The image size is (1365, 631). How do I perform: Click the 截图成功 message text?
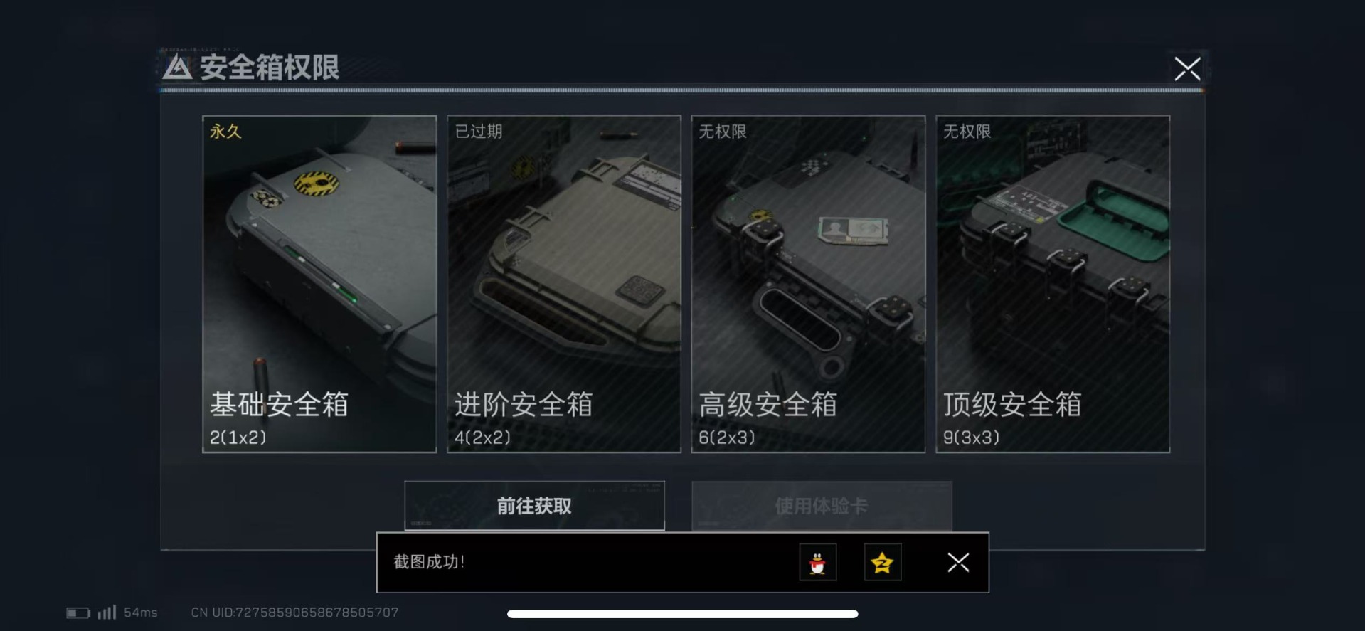tap(429, 562)
